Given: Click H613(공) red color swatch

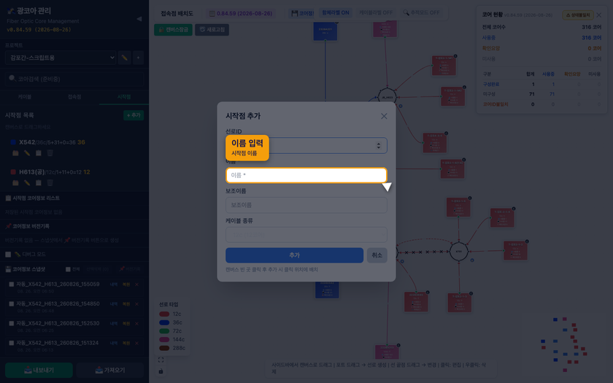Looking at the screenshot, I should [13, 172].
